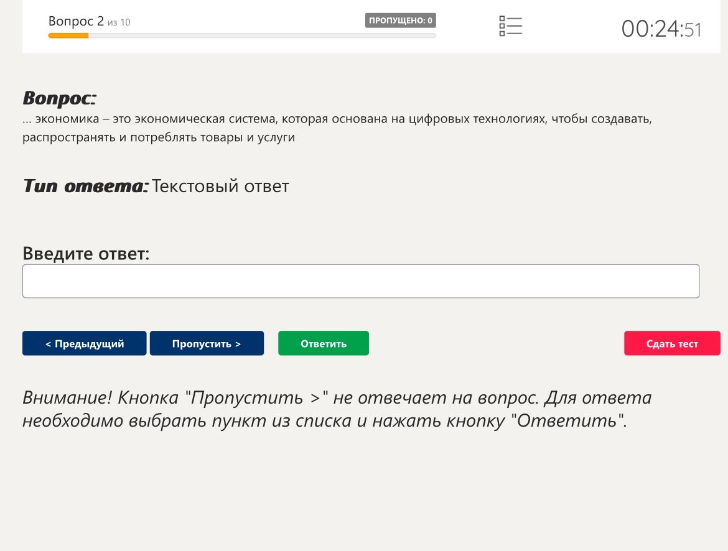The image size is (728, 551).
Task: Click the Вопрос 2 из 10 label
Action: tap(89, 21)
